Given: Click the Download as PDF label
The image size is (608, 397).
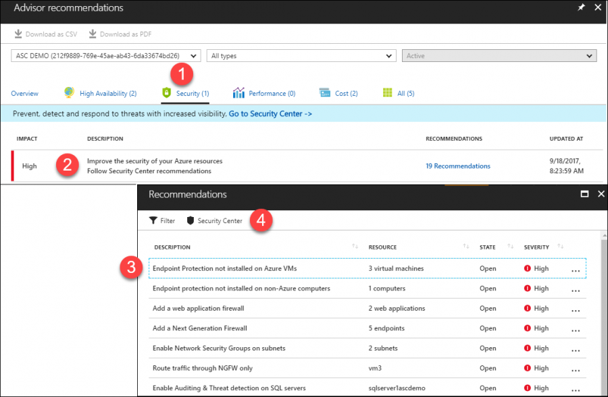Looking at the screenshot, I should click(126, 34).
